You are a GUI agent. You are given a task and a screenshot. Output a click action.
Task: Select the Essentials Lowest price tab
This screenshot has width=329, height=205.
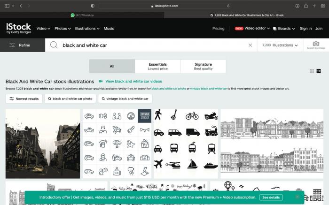click(x=157, y=66)
